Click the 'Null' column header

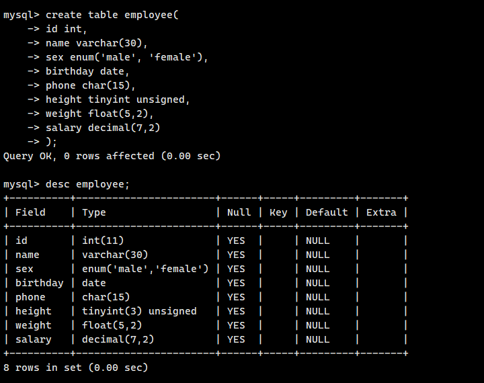click(239, 212)
